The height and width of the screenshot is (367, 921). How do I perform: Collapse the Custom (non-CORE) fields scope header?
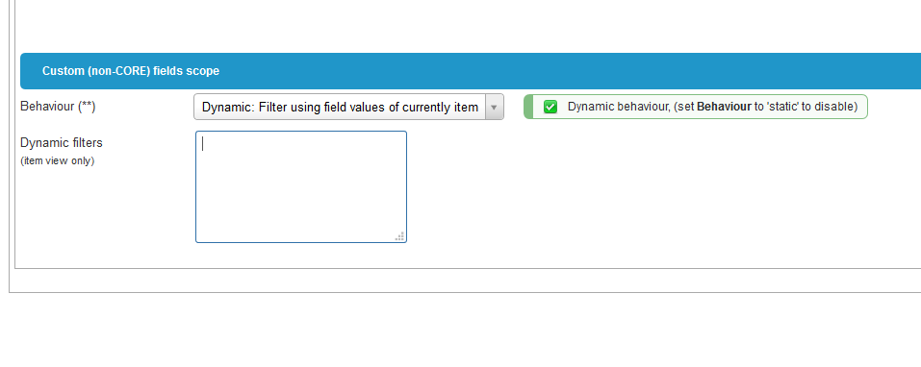471,71
